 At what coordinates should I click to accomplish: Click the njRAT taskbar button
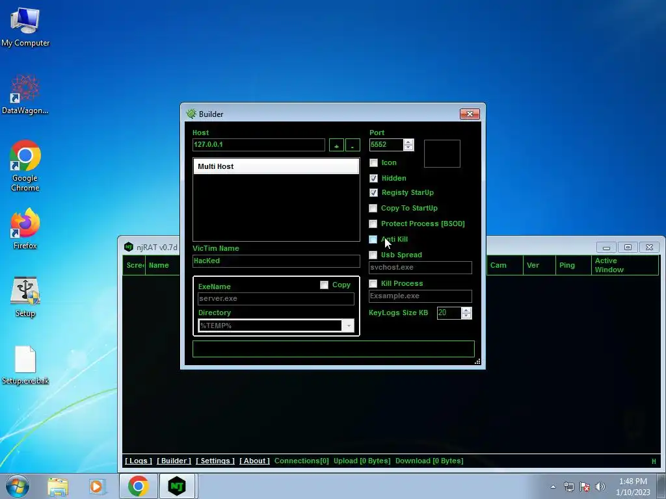tap(177, 486)
